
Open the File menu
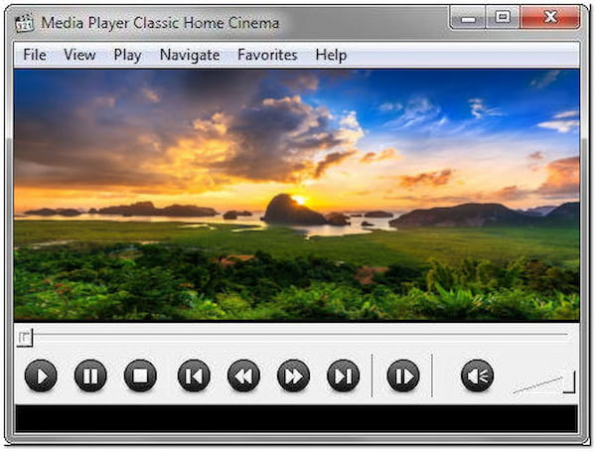coord(35,55)
